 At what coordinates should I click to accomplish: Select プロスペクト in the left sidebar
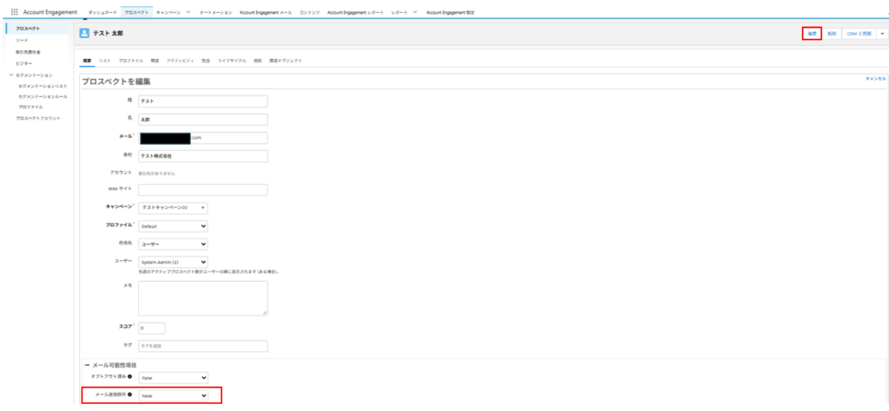pyautogui.click(x=28, y=29)
